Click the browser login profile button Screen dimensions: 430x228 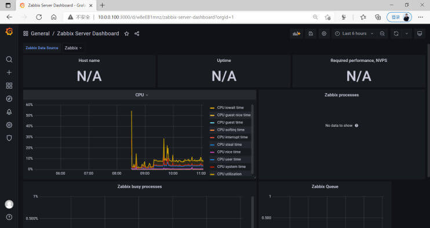pos(399,17)
